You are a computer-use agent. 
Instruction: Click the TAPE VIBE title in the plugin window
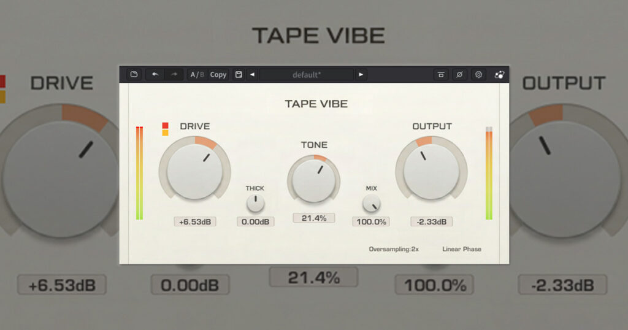click(x=316, y=104)
